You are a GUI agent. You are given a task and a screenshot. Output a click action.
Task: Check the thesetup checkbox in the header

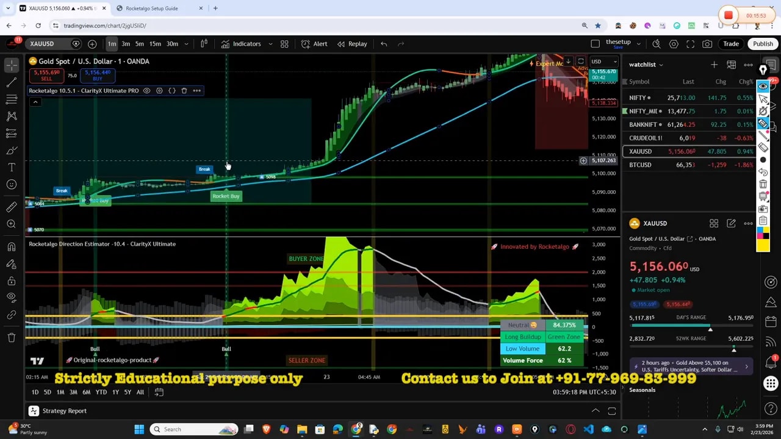[595, 43]
